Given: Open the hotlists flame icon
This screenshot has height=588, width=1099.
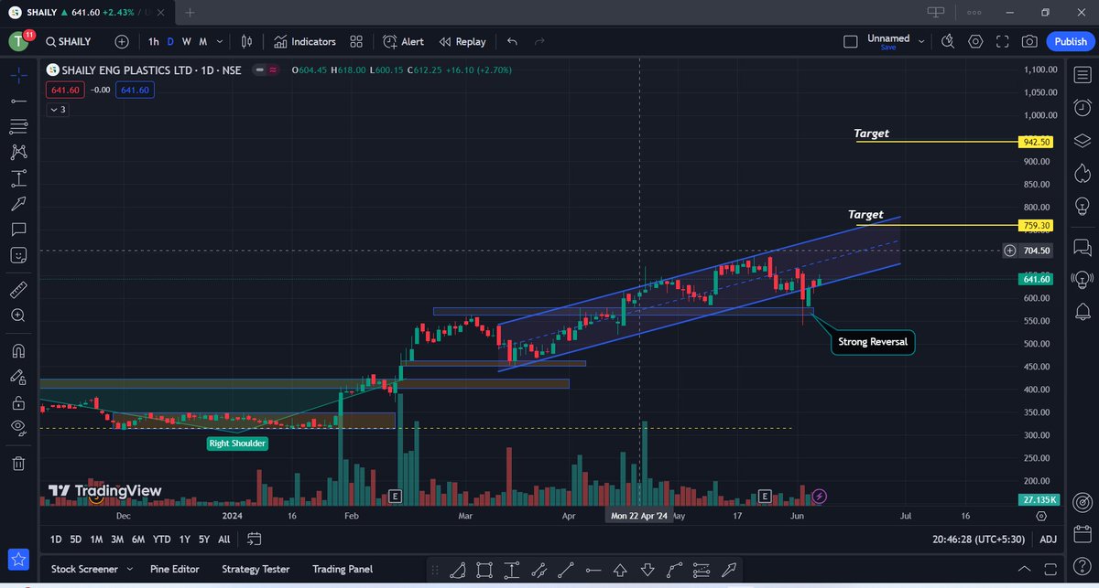Looking at the screenshot, I should (x=1081, y=172).
